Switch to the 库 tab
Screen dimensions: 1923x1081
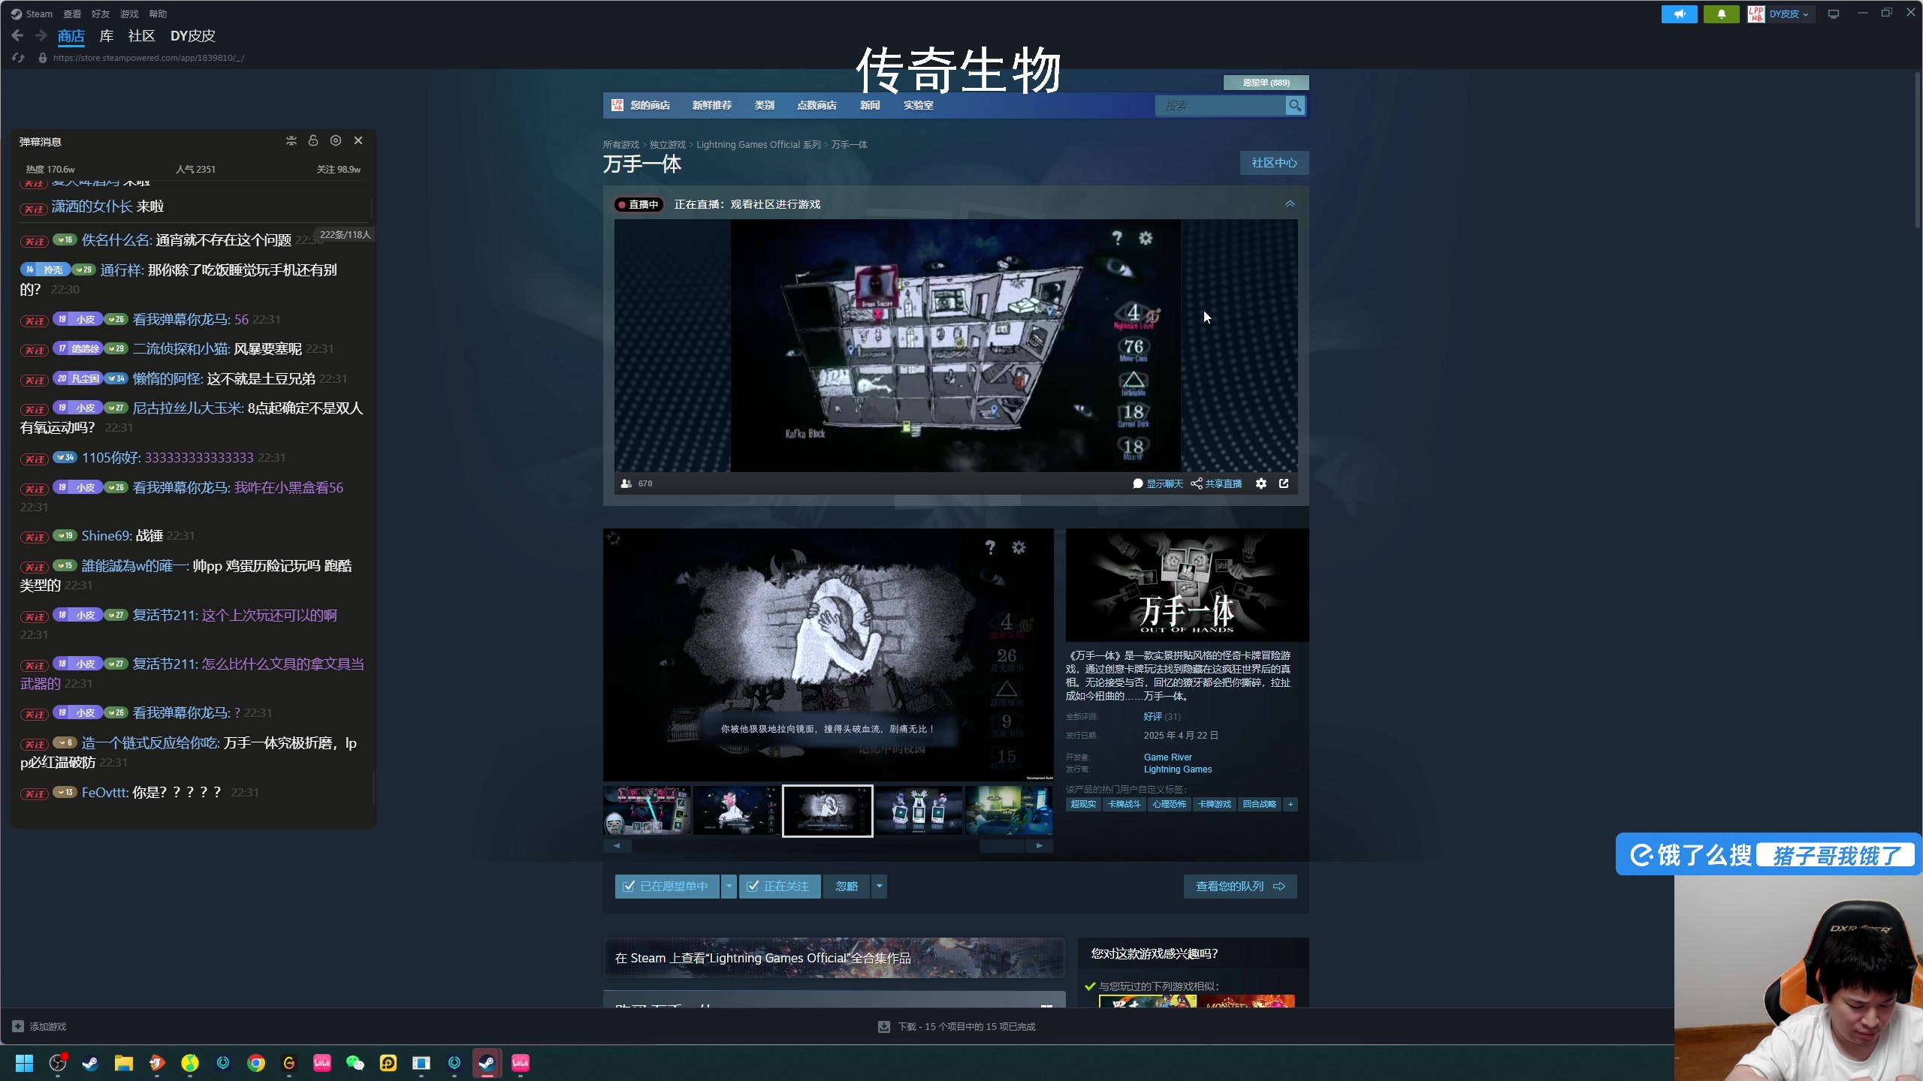tap(107, 36)
